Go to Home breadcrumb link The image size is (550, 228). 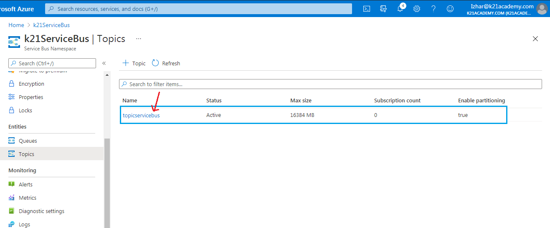point(16,25)
